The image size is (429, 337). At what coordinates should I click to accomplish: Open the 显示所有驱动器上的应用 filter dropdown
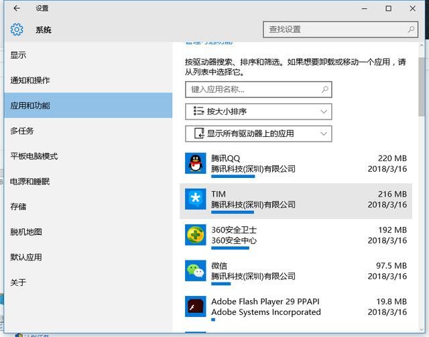(x=259, y=134)
